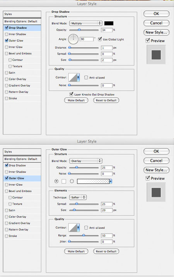This screenshot has height=277, width=174.
Task: Enable Use Global Light checkbox
Action: pos(100,39)
